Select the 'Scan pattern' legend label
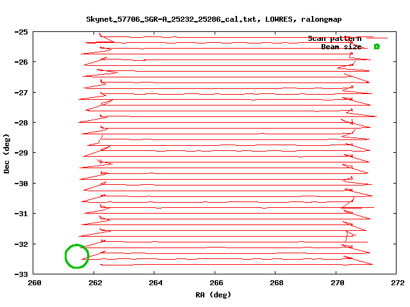The image size is (410, 307). point(334,38)
